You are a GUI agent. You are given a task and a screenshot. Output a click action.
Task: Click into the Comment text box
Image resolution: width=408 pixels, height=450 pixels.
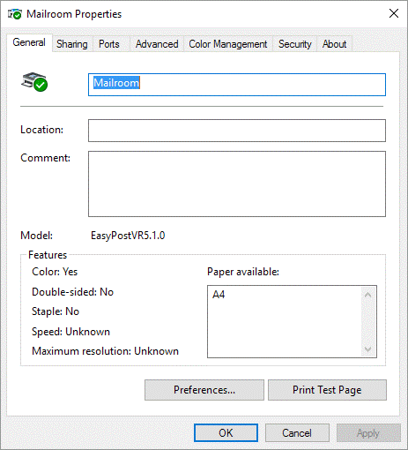pyautogui.click(x=237, y=184)
